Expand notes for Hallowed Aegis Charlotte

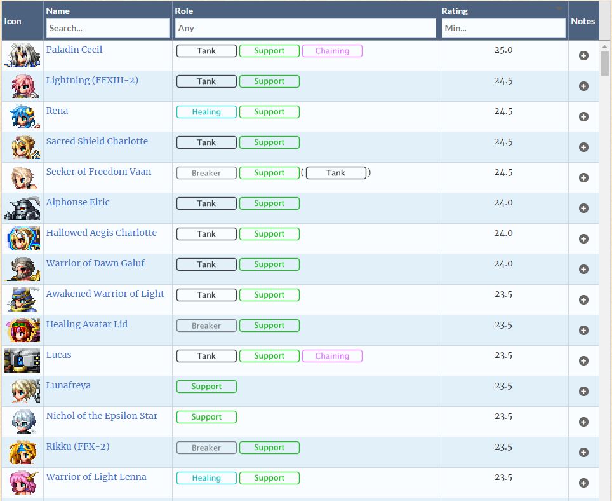(x=583, y=238)
